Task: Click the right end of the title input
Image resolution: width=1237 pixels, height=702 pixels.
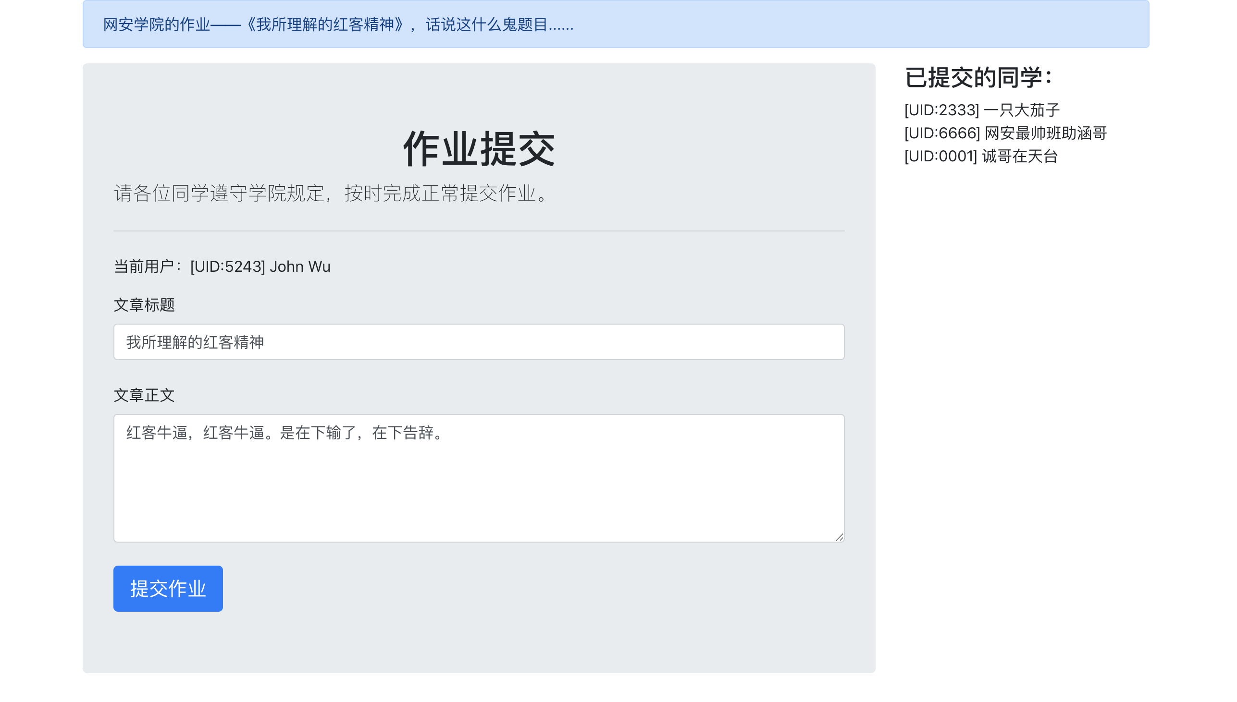Action: pos(820,342)
